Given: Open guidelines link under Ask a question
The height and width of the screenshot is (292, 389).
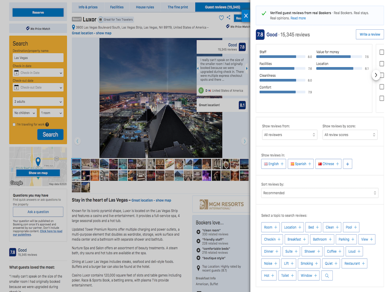Looking at the screenshot, I should click(38, 233).
